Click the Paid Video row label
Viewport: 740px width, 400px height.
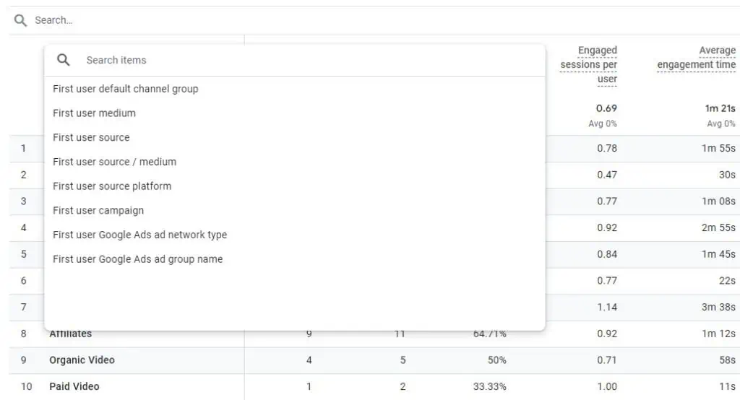(x=74, y=386)
